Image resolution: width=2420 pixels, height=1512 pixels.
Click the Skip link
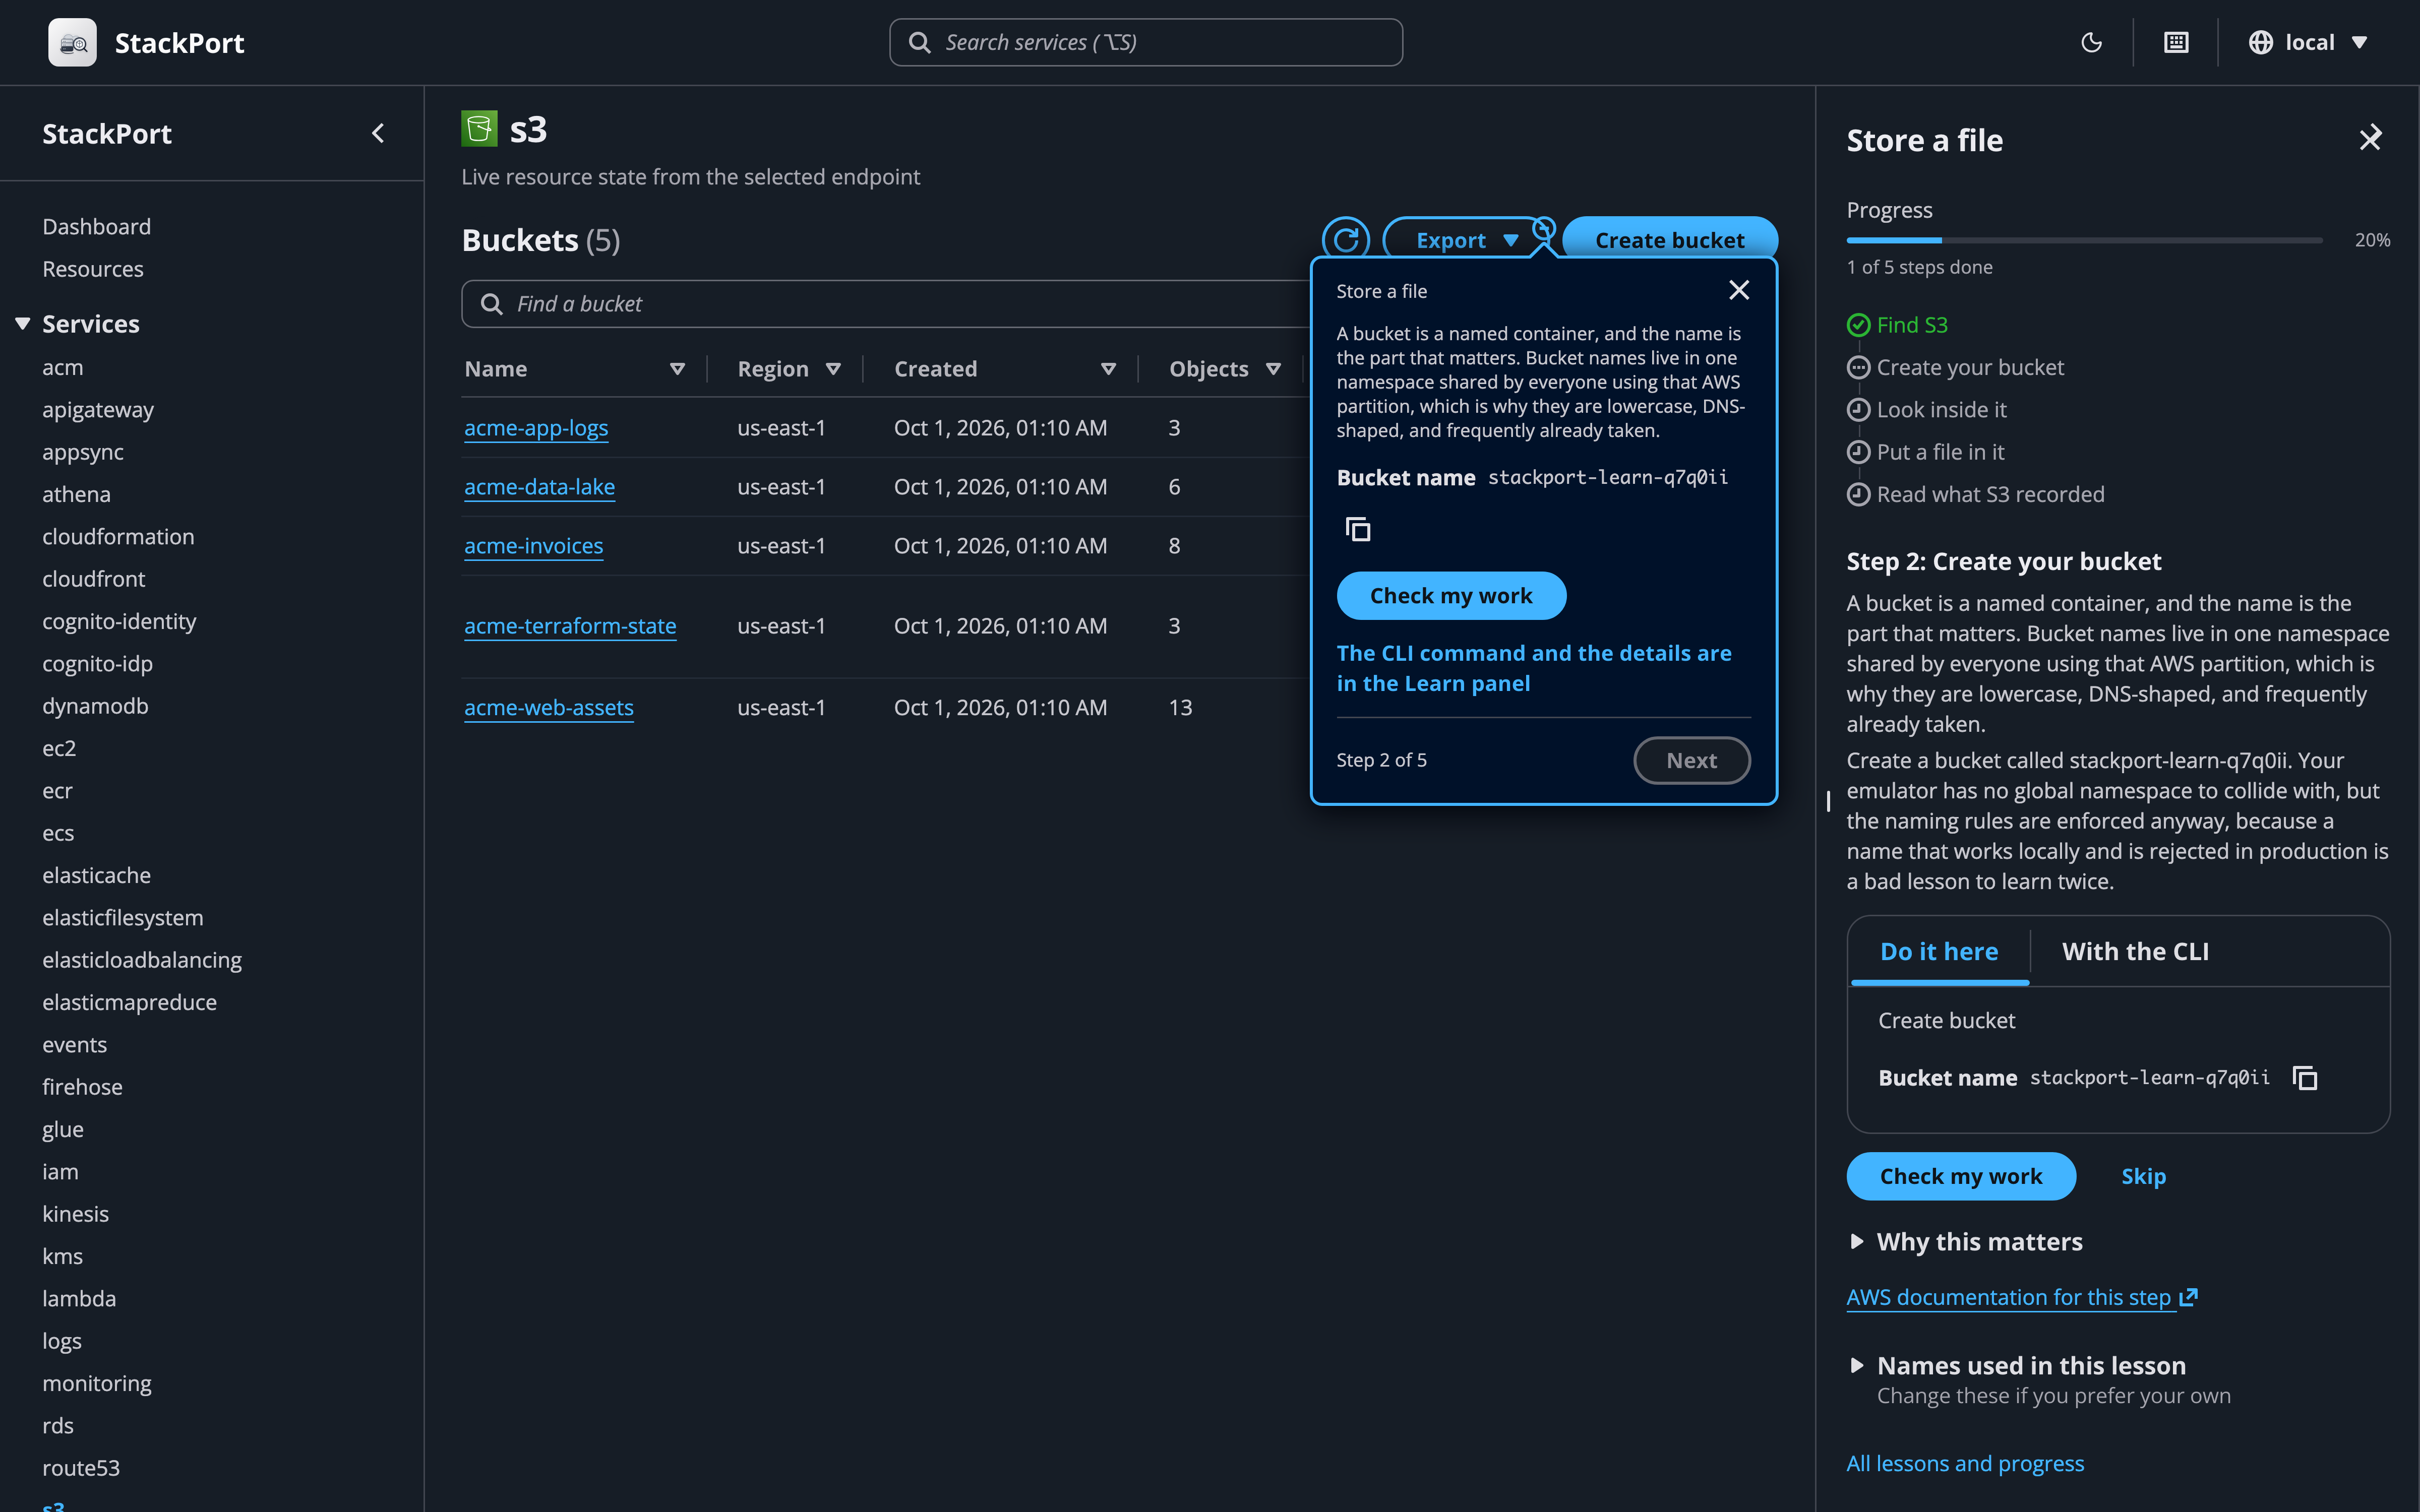coord(2143,1176)
